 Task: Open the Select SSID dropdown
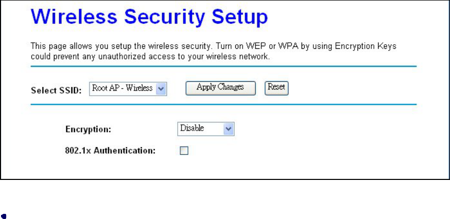coord(128,88)
